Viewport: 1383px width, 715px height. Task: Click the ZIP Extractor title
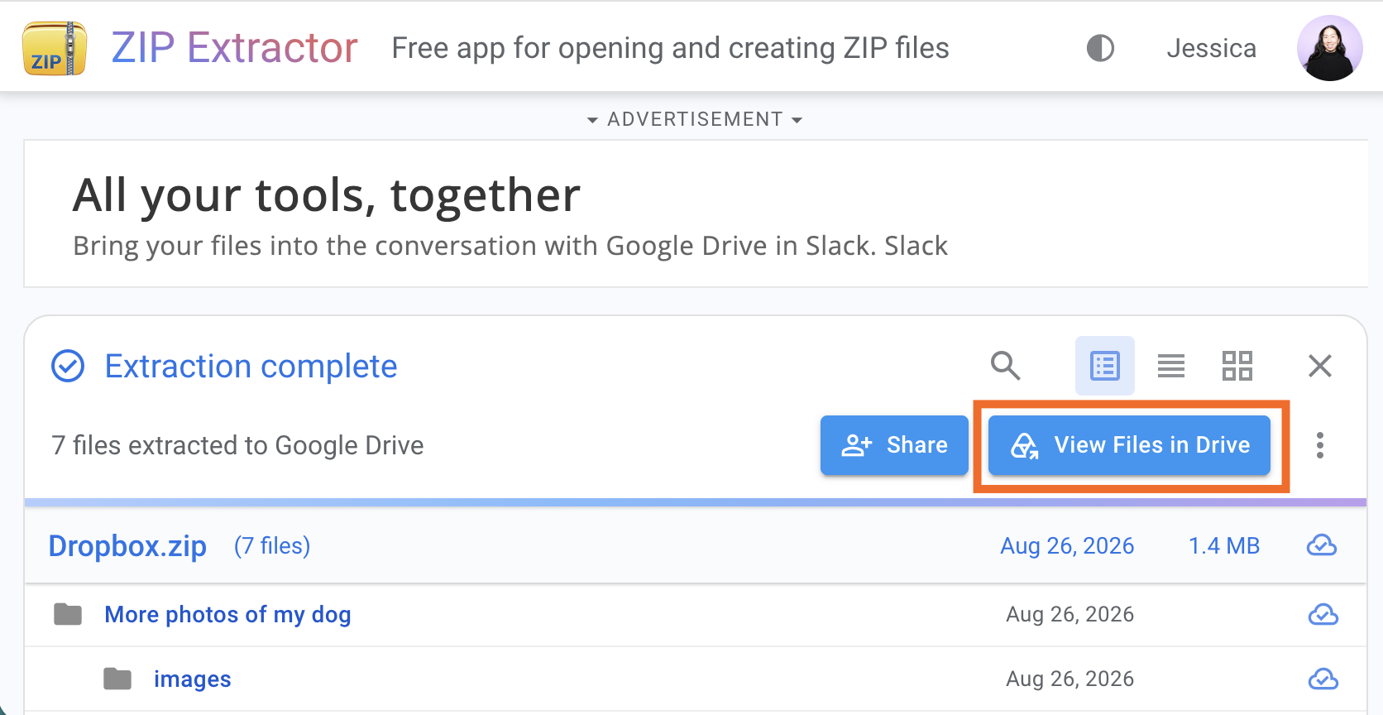[x=235, y=48]
